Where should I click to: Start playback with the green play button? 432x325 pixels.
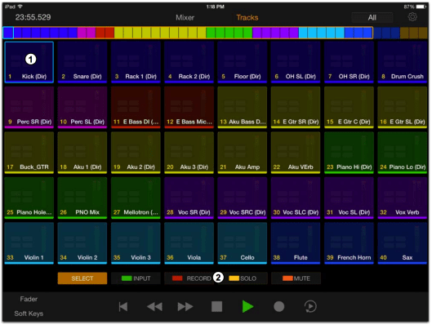(247, 306)
